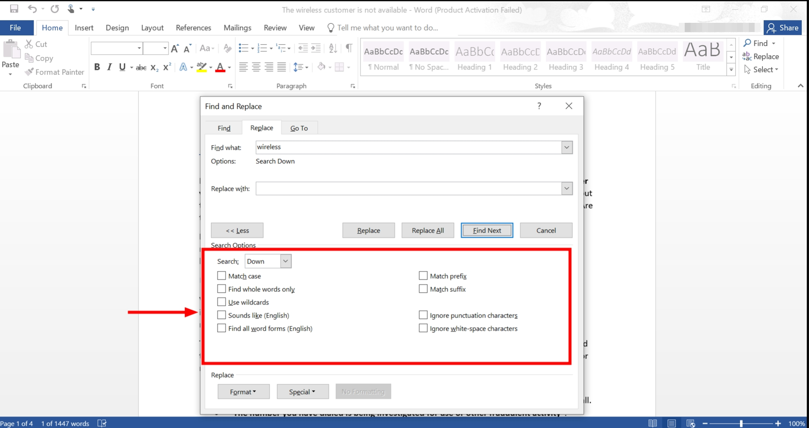Cancel the Find and Replace dialog
Image resolution: width=809 pixels, height=428 pixels.
tap(546, 230)
